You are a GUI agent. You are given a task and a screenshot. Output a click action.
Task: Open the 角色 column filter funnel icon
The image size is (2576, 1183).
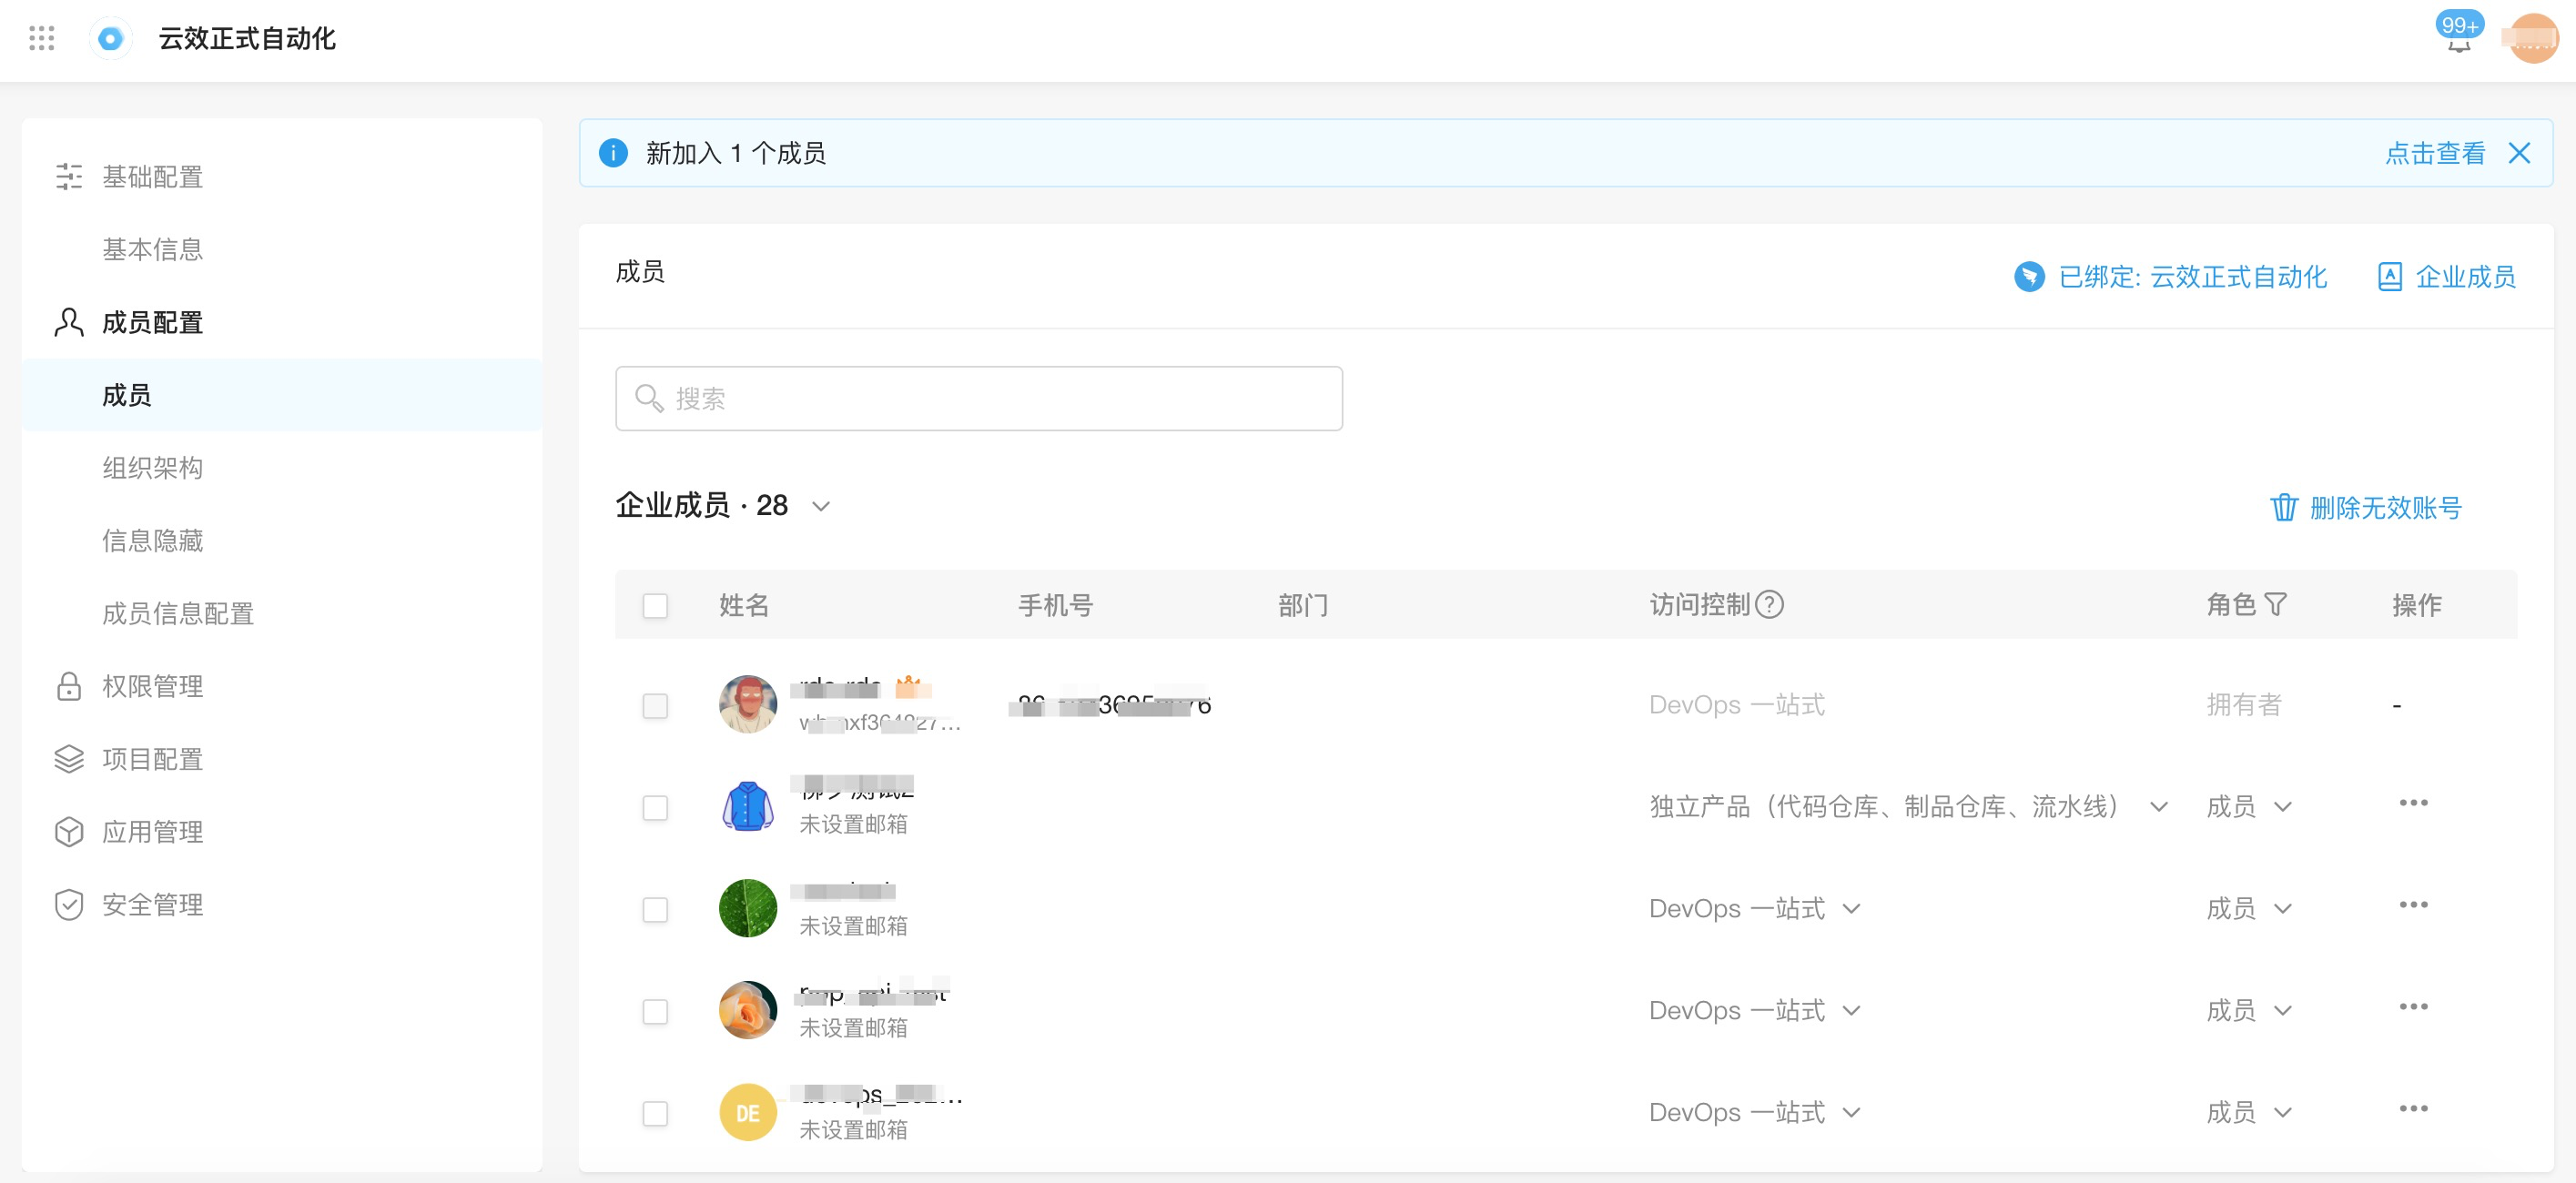(2278, 604)
